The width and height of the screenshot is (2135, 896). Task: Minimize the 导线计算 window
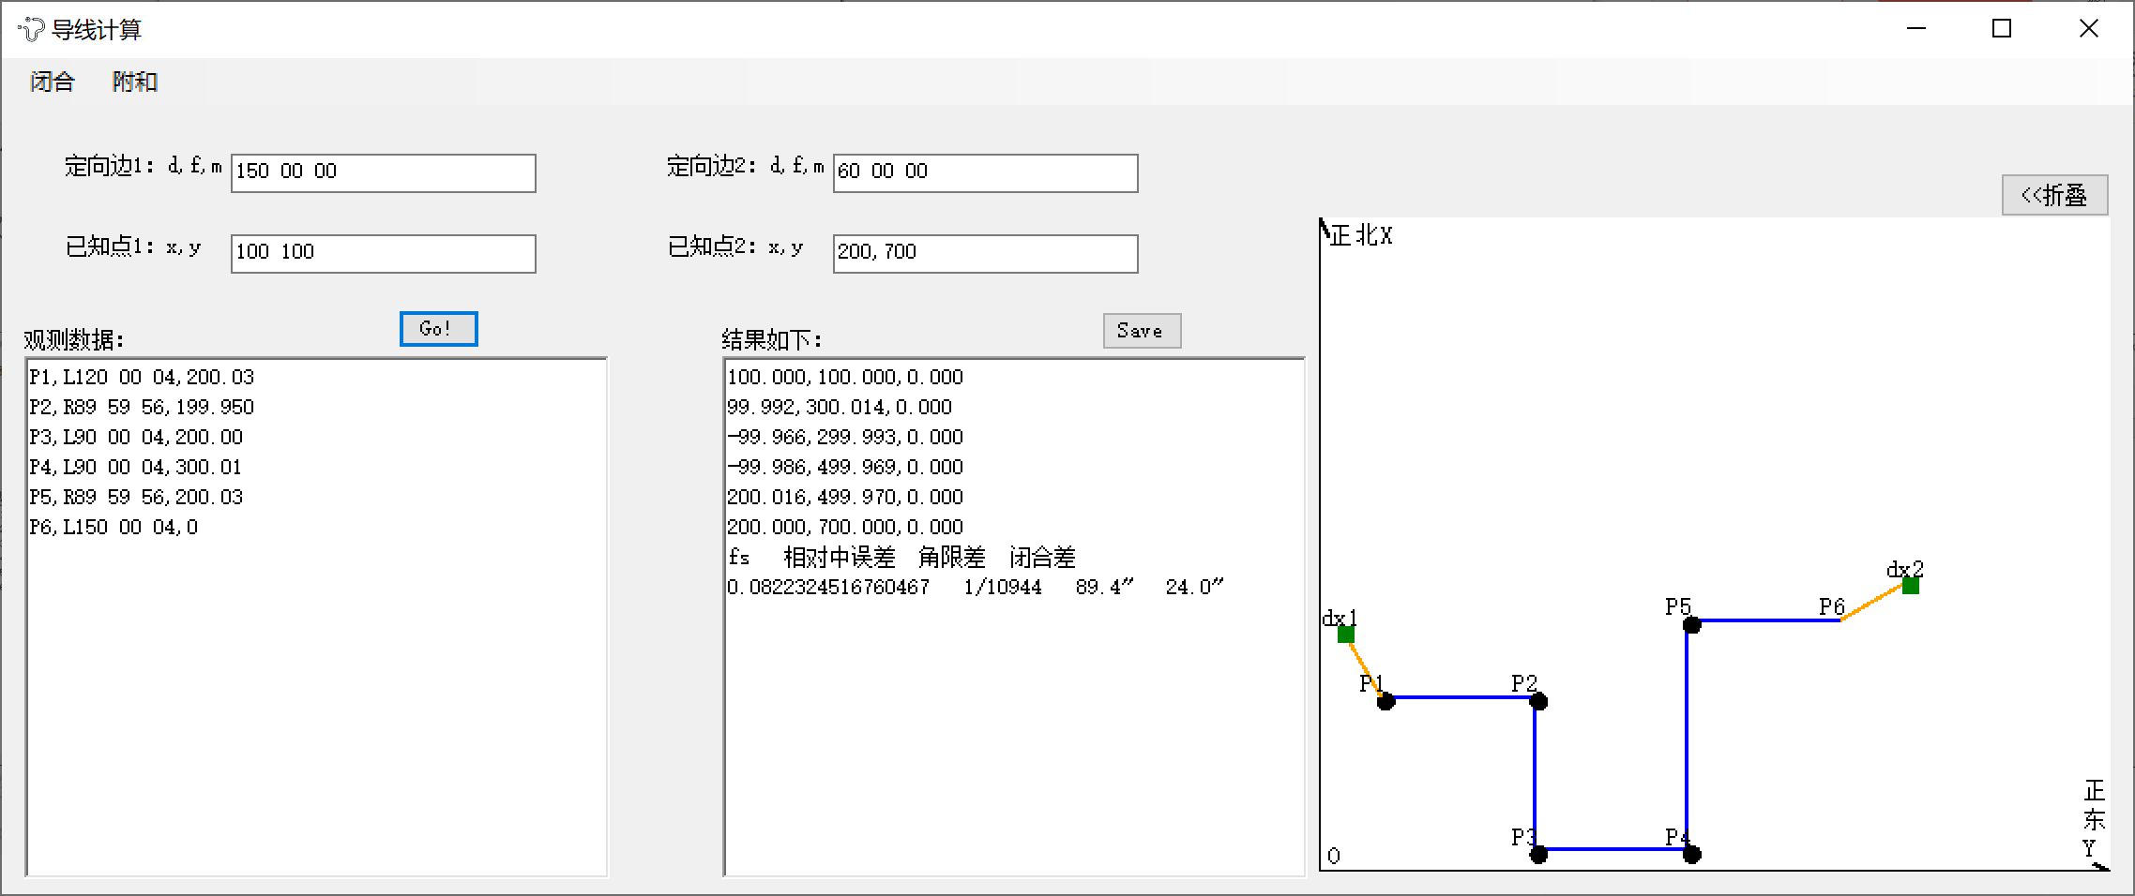[1917, 29]
